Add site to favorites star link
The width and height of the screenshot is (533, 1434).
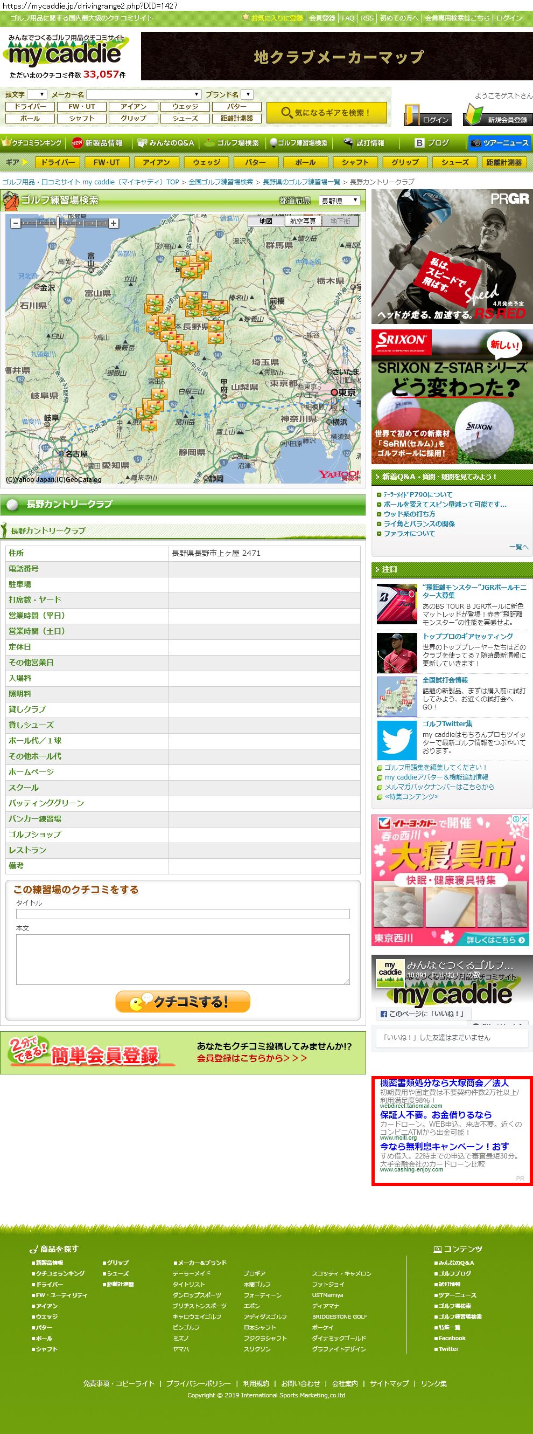click(x=273, y=18)
